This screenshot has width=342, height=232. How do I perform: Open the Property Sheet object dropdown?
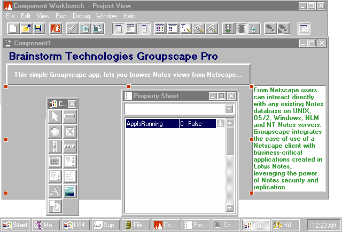pos(229,109)
